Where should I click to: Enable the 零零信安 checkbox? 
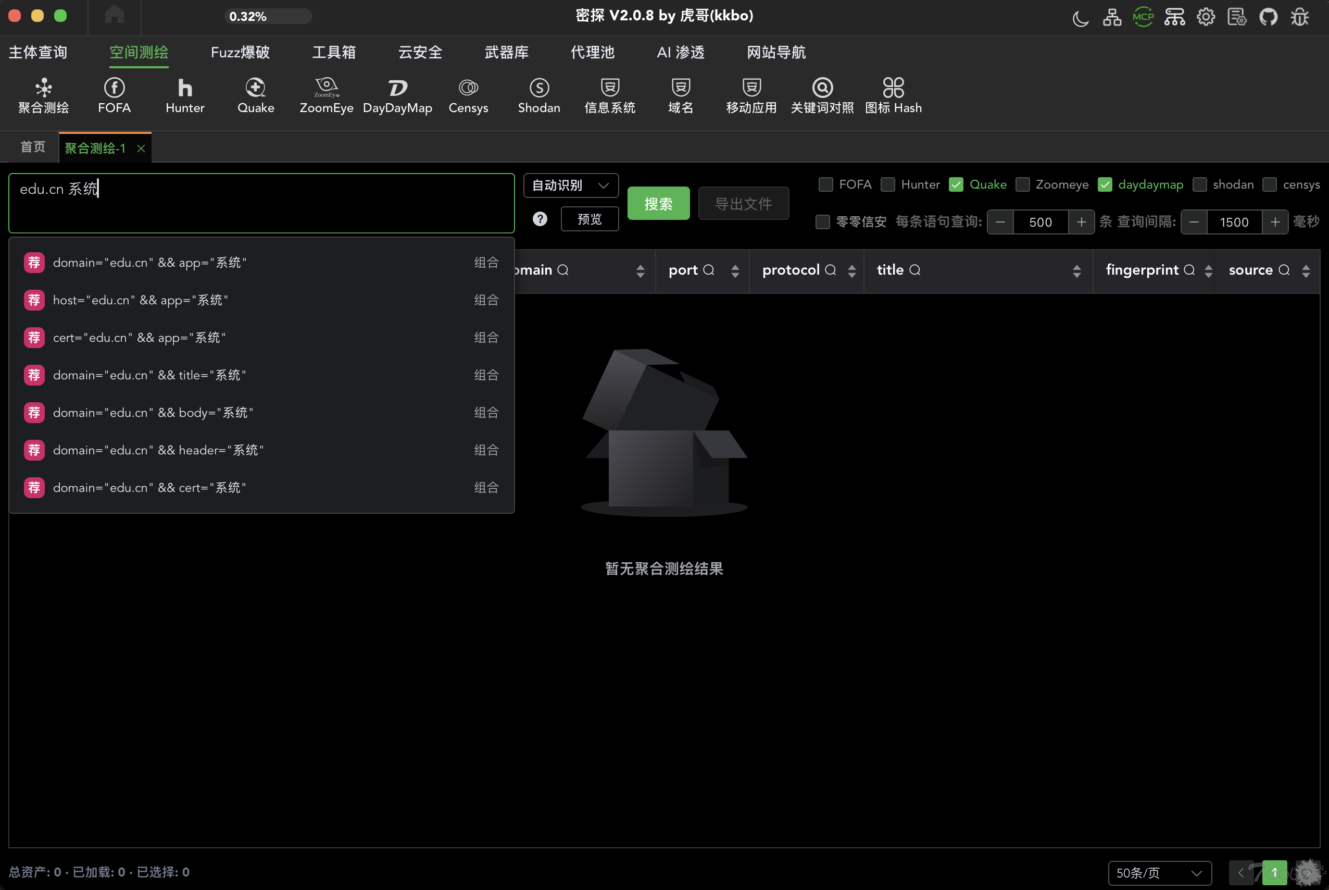(x=822, y=222)
